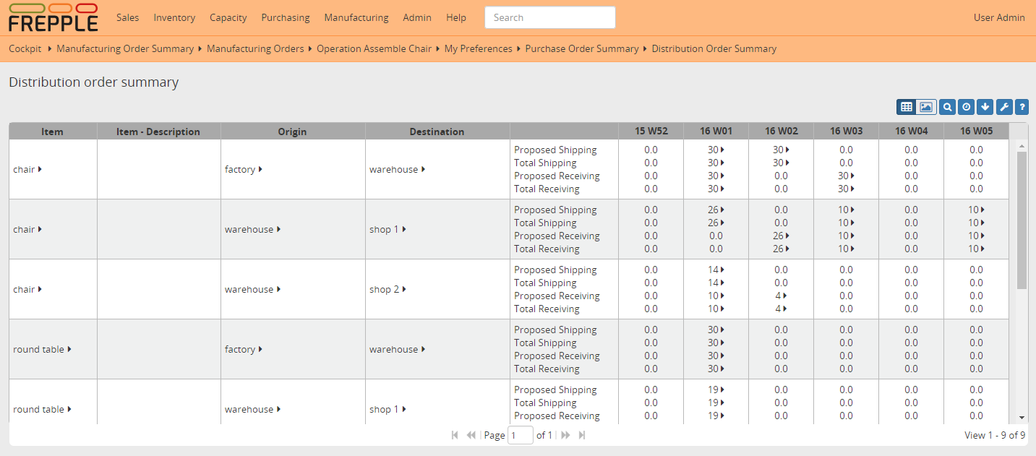Click the FREPPLE logo
The width and height of the screenshot is (1036, 456).
(x=53, y=17)
